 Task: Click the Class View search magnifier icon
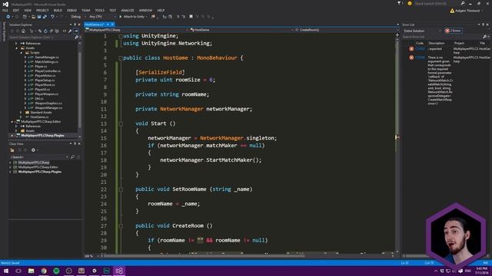(x=72, y=156)
